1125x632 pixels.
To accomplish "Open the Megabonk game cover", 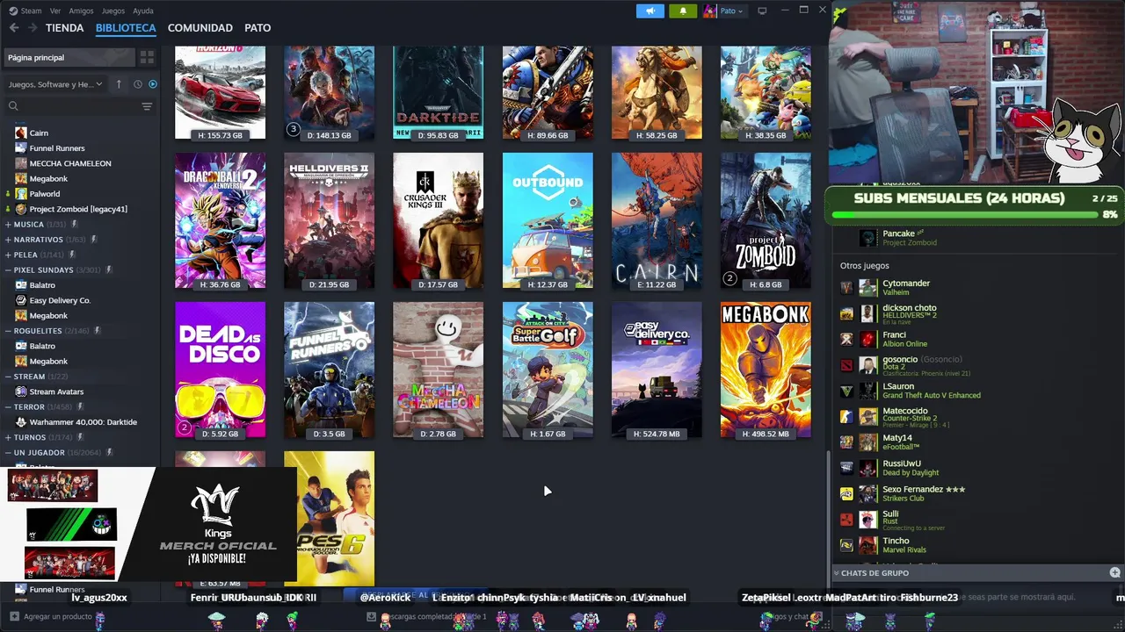I will coord(766,370).
